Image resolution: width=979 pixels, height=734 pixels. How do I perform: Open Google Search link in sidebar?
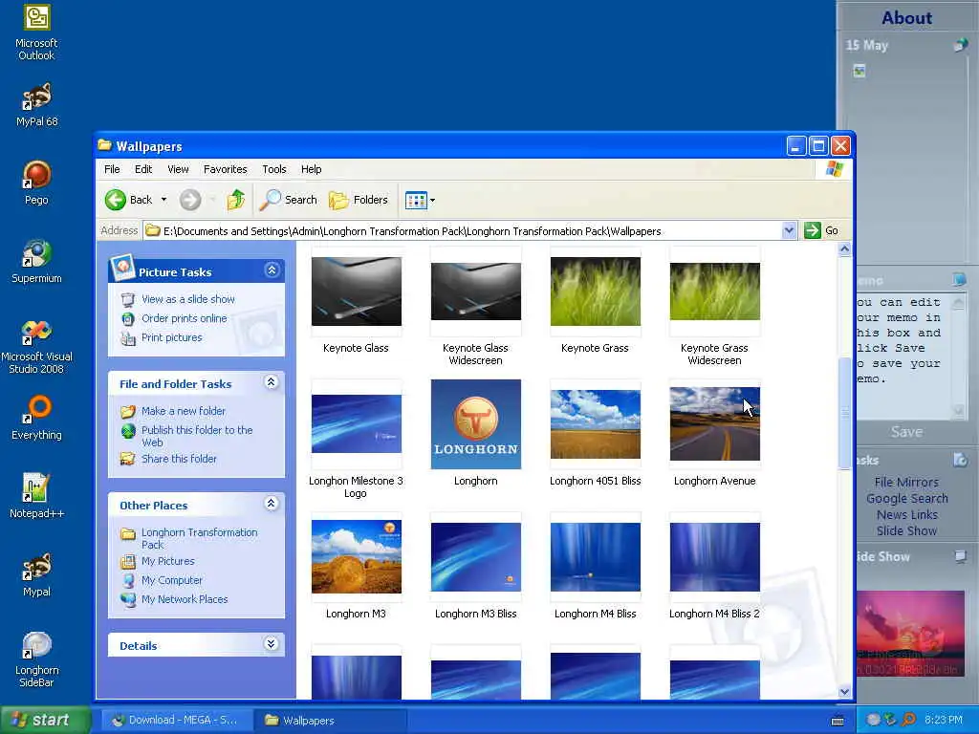click(x=906, y=498)
